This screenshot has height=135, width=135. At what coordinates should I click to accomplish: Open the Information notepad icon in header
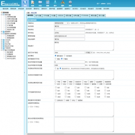pyautogui.click(x=32, y=3)
